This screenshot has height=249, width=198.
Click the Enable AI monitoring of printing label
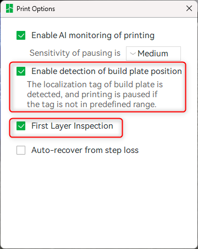click(x=93, y=35)
